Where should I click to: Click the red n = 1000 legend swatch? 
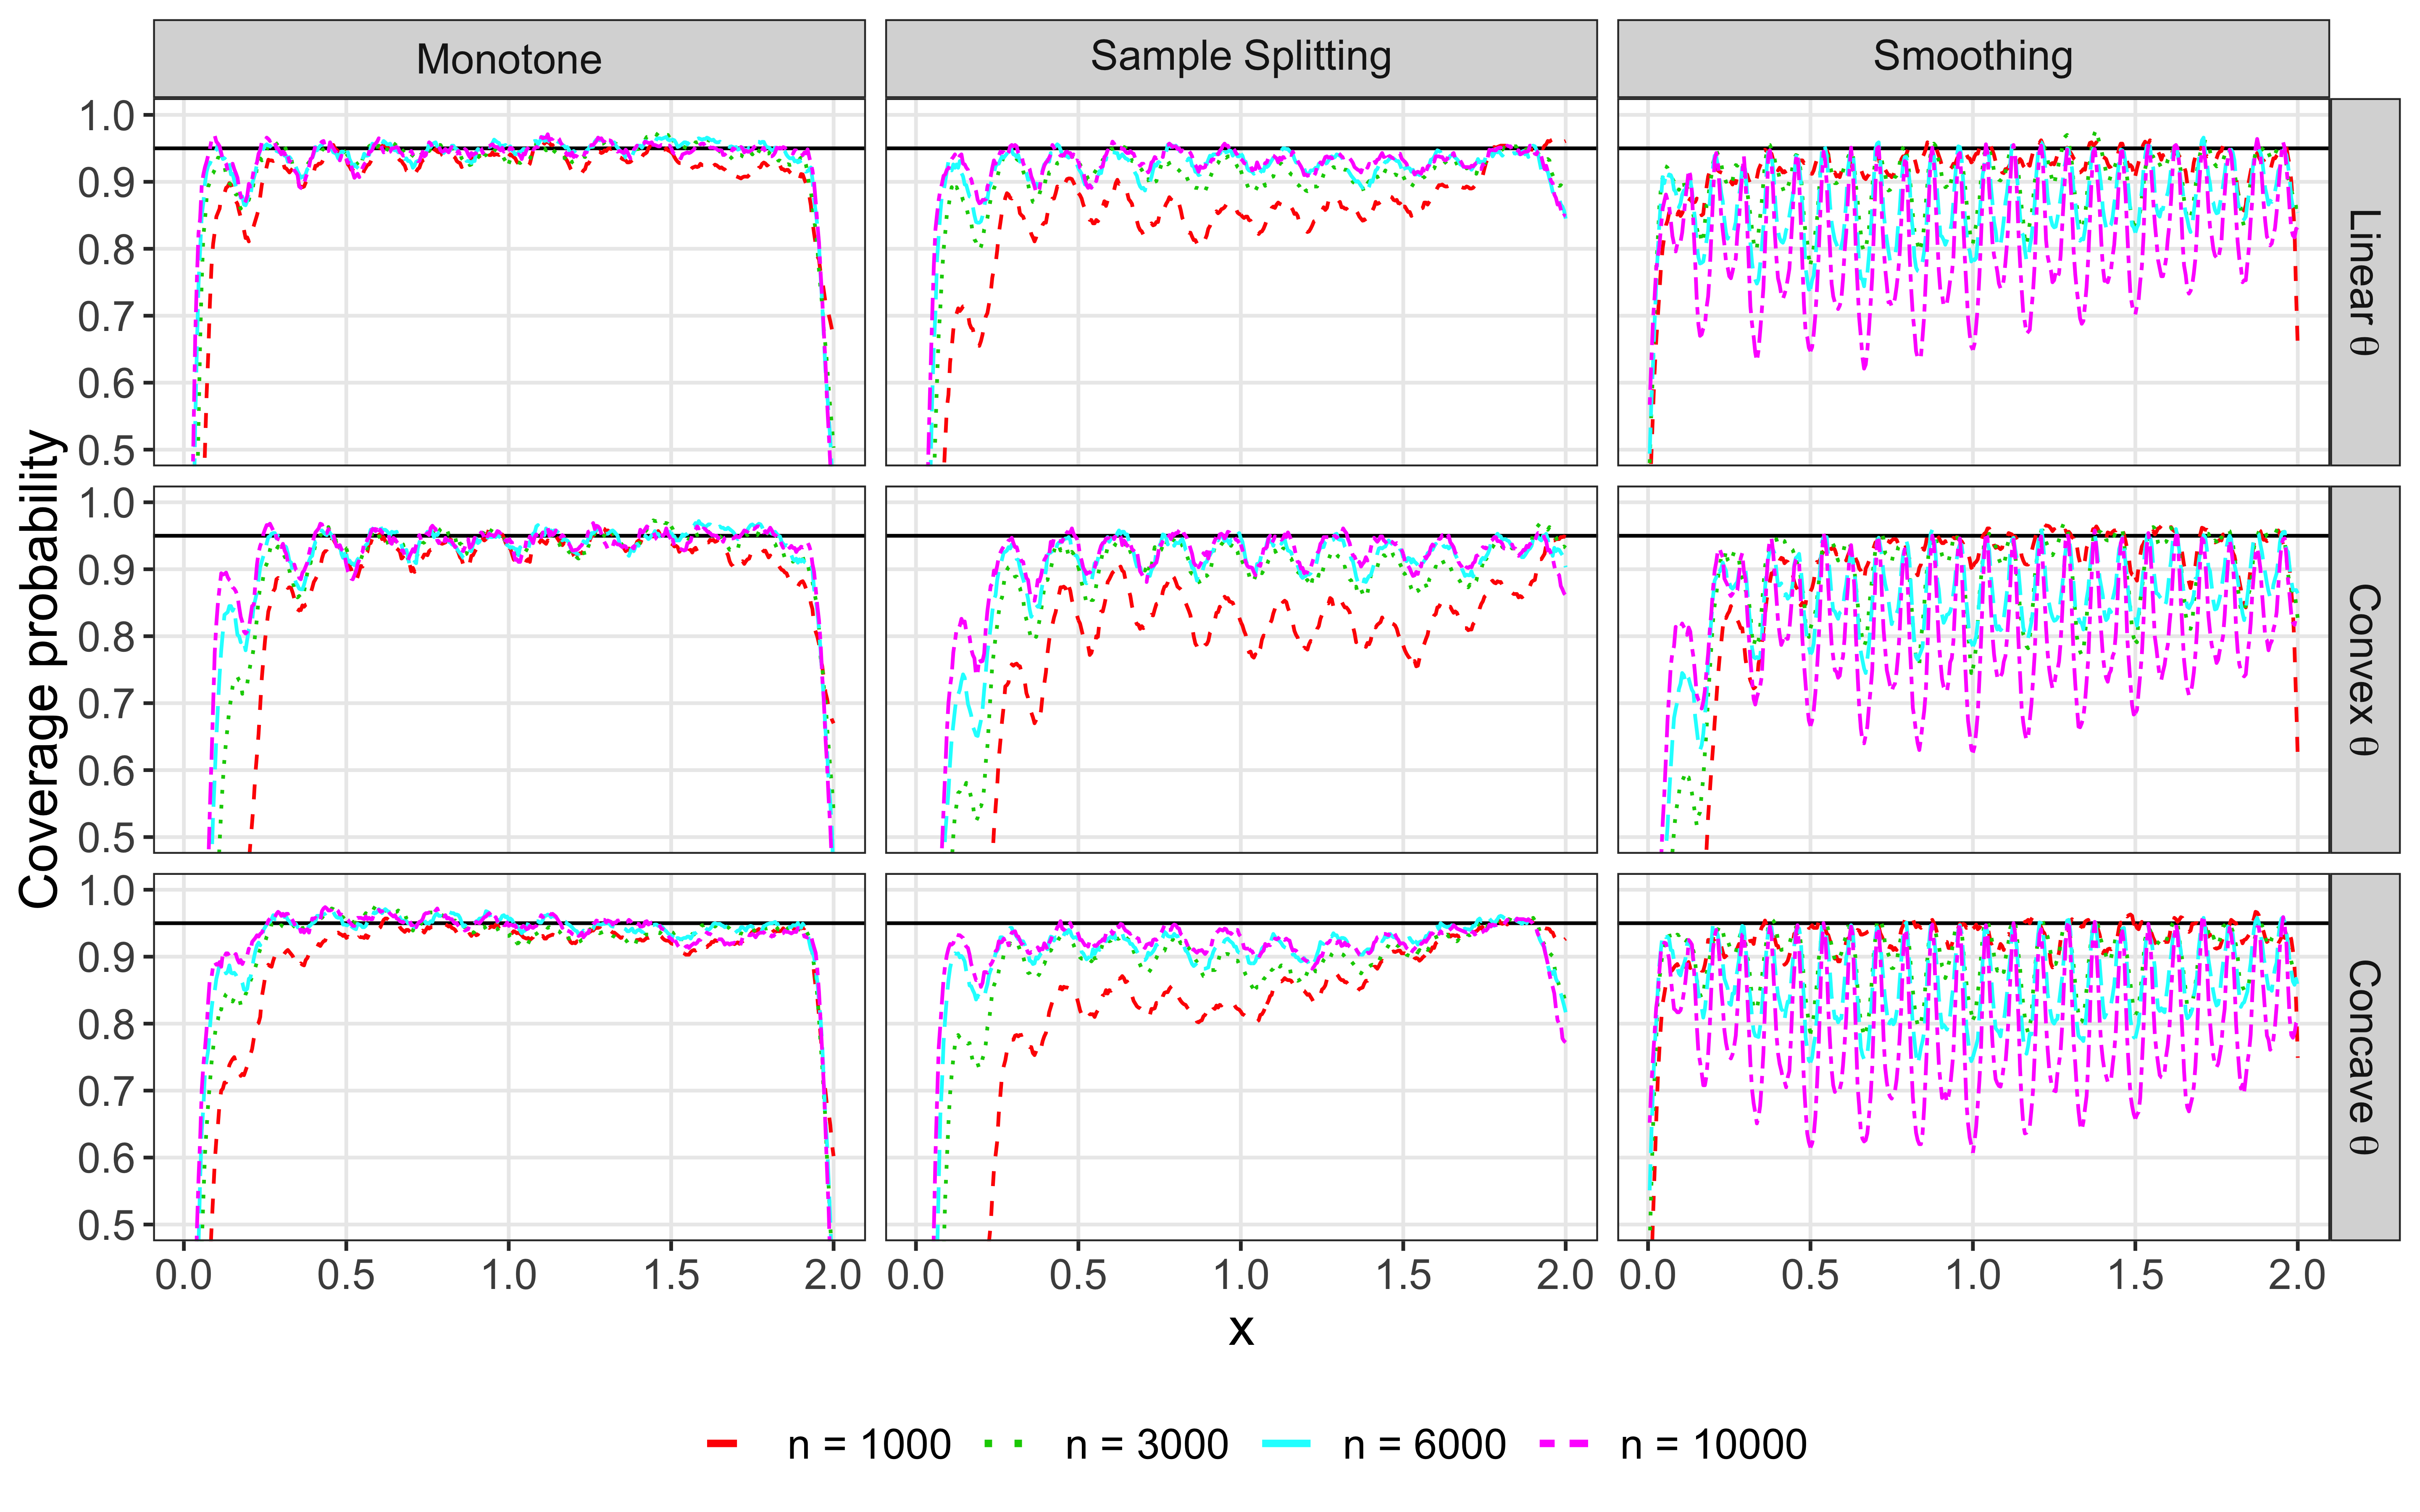tap(722, 1444)
